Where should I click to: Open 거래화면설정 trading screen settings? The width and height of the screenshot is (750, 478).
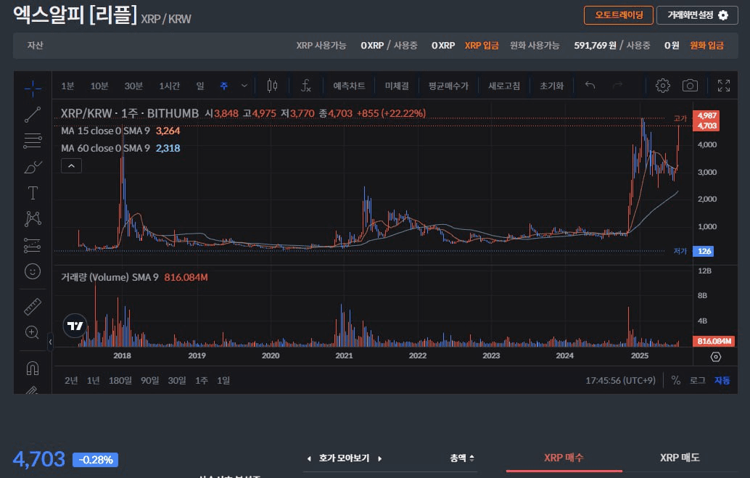(x=697, y=15)
